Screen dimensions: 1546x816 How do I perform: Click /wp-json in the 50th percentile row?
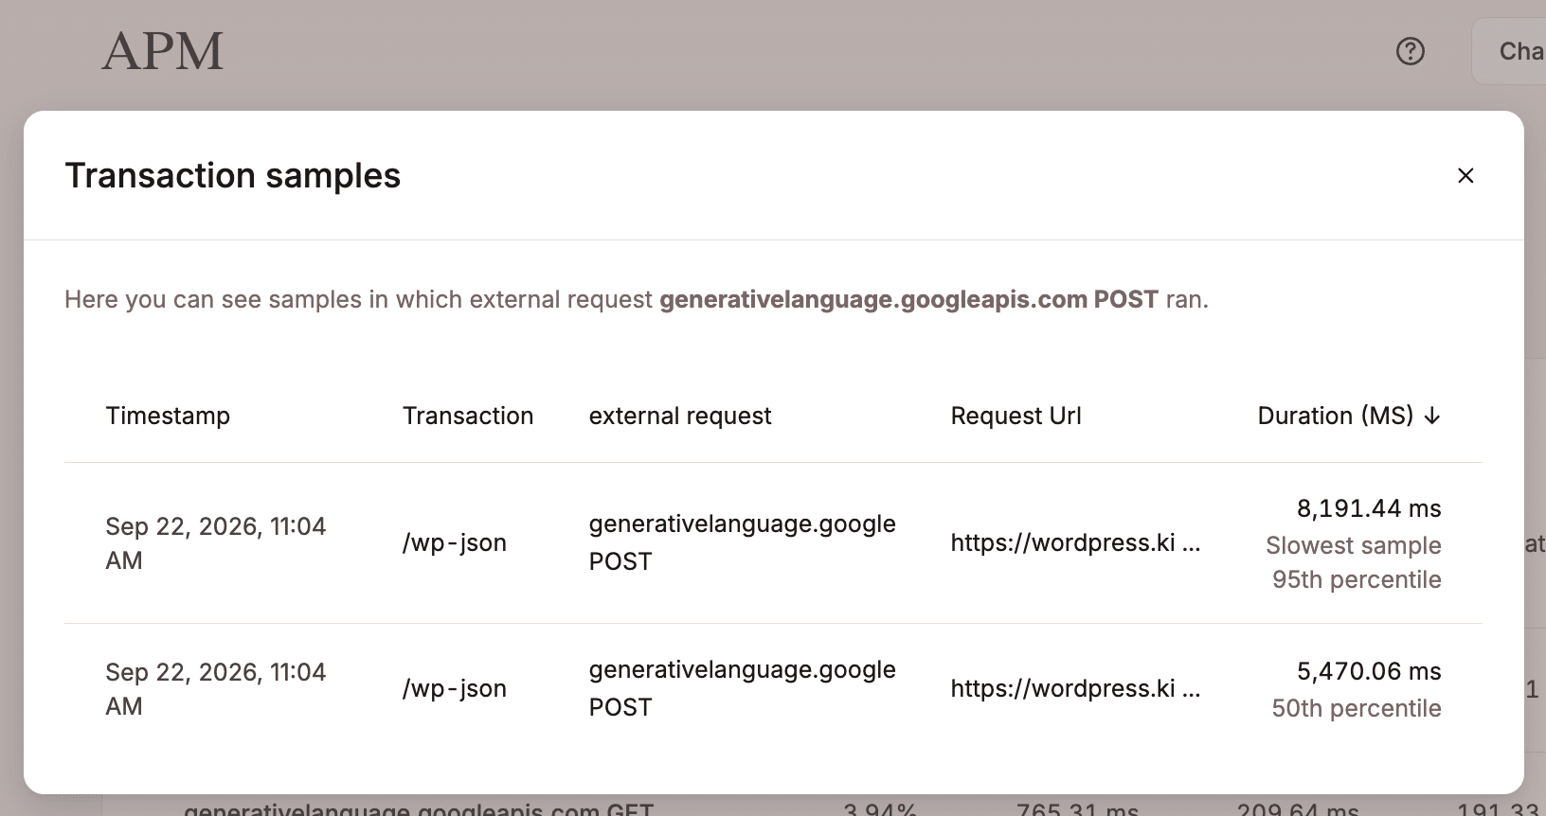[455, 688]
